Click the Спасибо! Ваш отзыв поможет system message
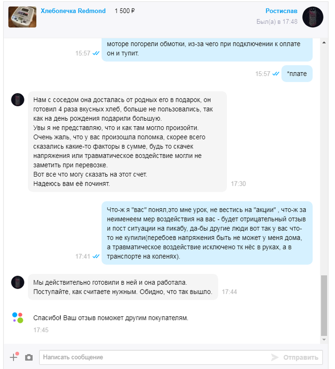 pyautogui.click(x=111, y=318)
